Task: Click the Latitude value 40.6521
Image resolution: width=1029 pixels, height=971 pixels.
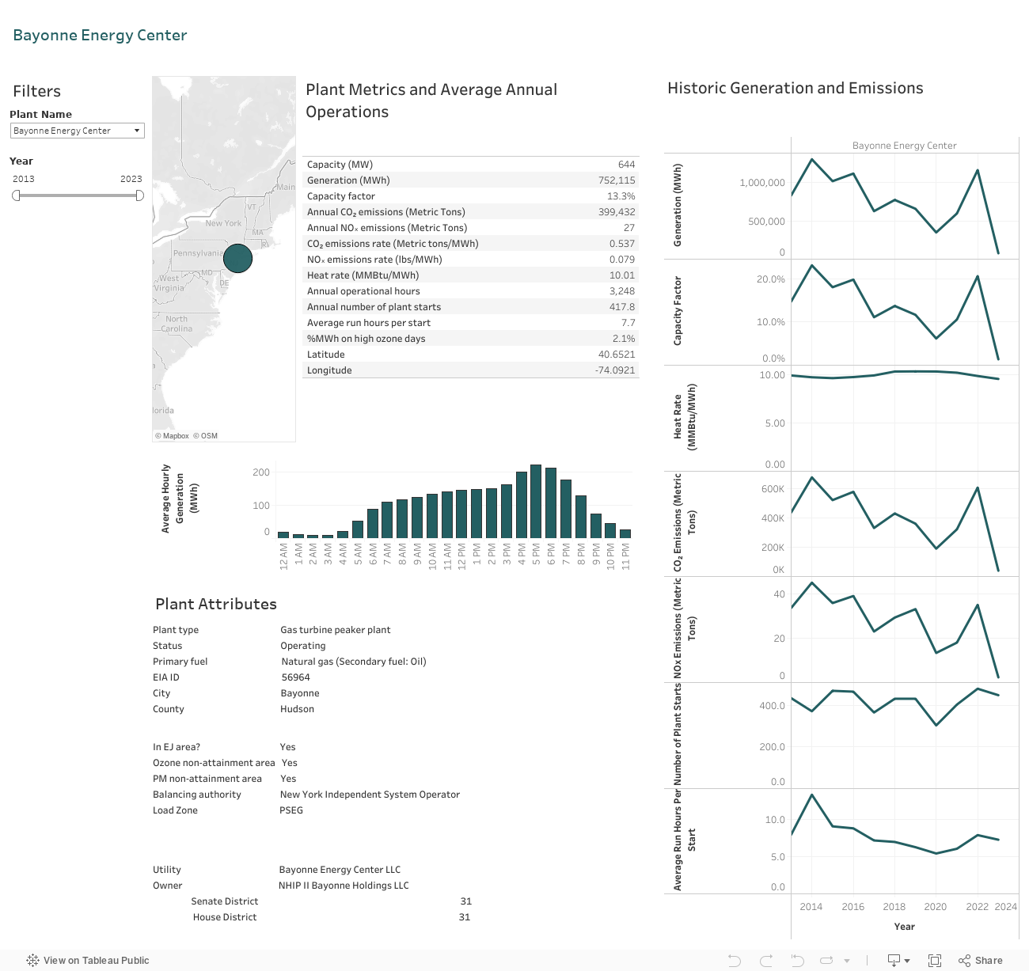Action: click(x=617, y=355)
